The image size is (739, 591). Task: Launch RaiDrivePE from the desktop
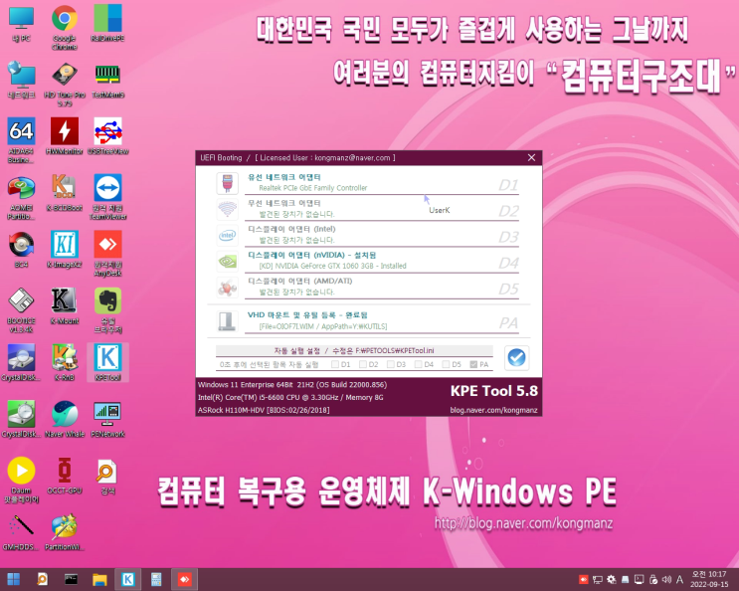(108, 24)
